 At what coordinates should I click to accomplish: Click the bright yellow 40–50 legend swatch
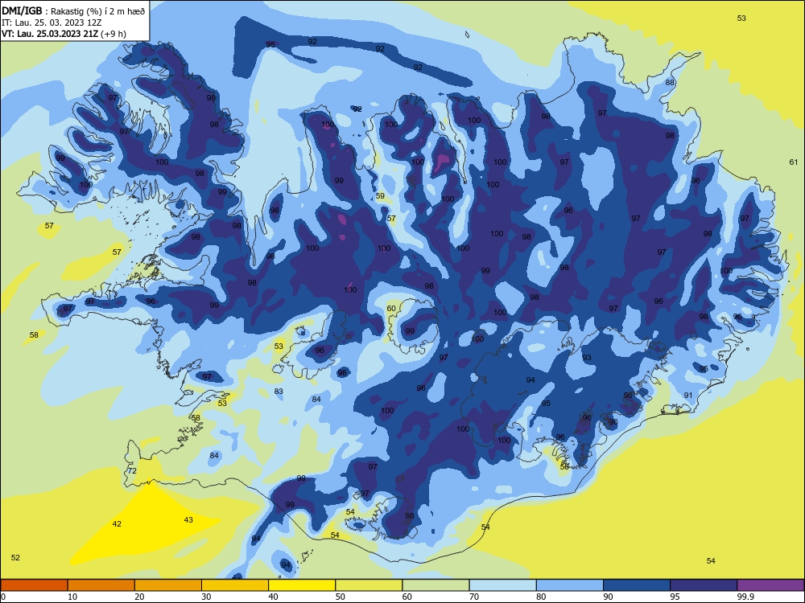tap(302, 585)
